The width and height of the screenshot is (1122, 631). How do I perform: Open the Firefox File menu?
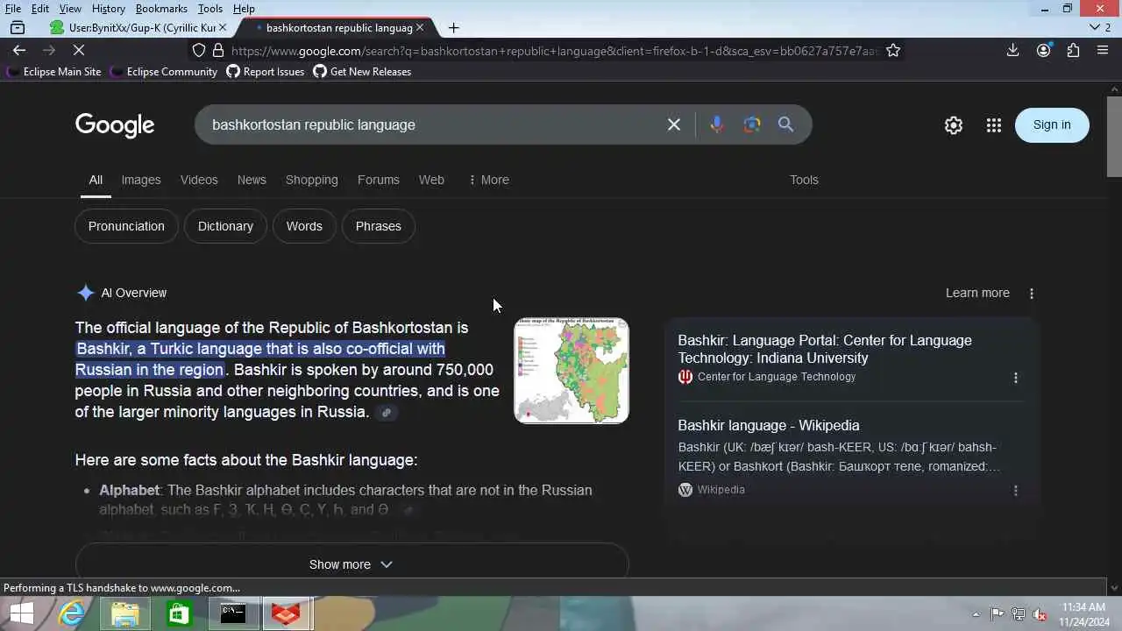[13, 9]
